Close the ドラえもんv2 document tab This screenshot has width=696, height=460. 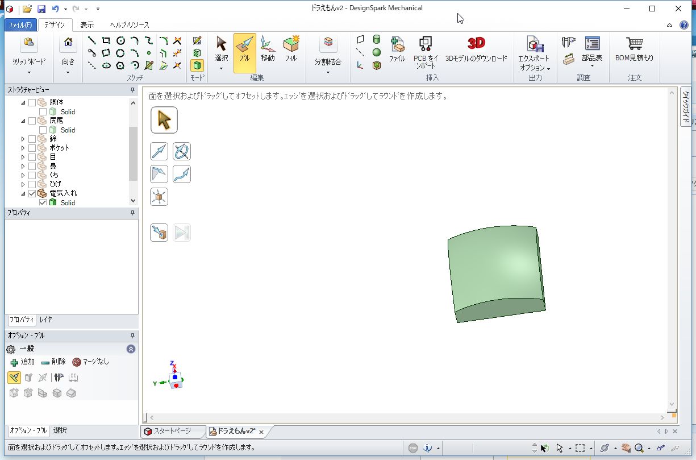pyautogui.click(x=261, y=432)
